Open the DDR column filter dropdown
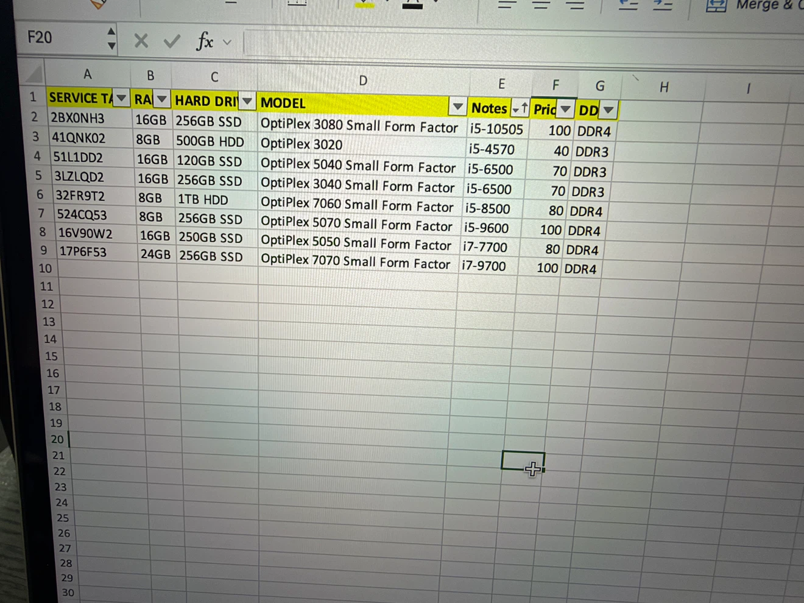 (608, 111)
